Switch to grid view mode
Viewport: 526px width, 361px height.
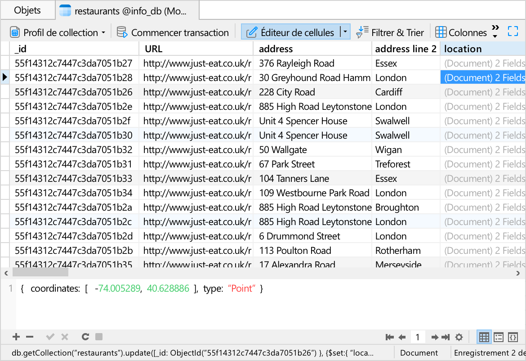coord(484,337)
